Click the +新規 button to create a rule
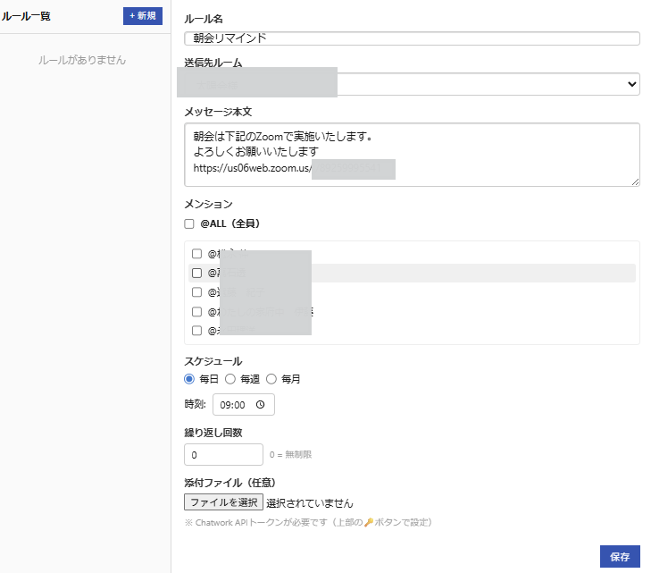The width and height of the screenshot is (651, 573). tap(142, 16)
